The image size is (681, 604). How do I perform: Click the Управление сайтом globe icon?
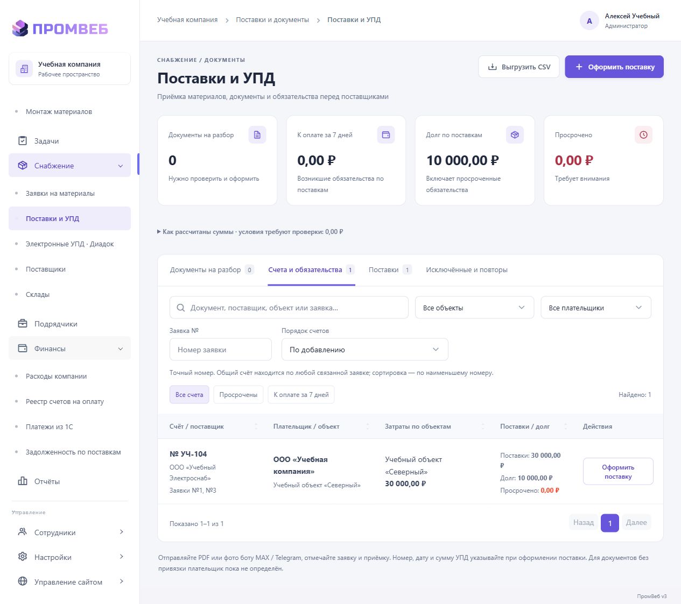tap(23, 582)
